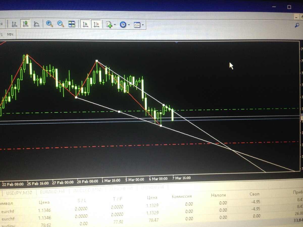
Task: Click the chart templates icon
Action: (137, 25)
